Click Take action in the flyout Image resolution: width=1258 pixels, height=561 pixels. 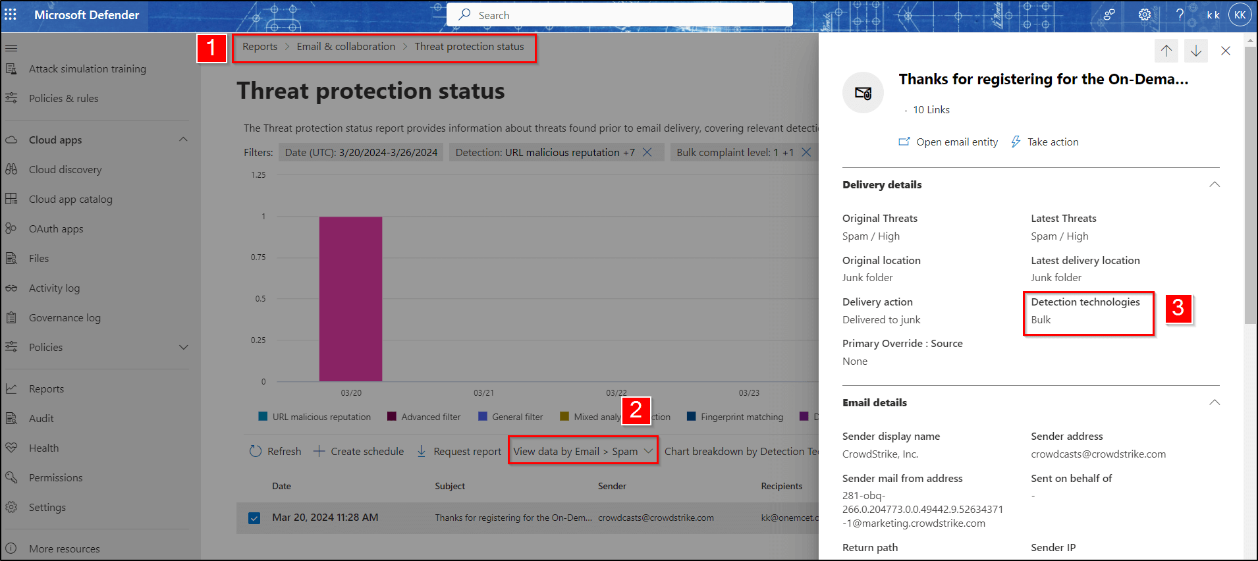[x=1045, y=142]
